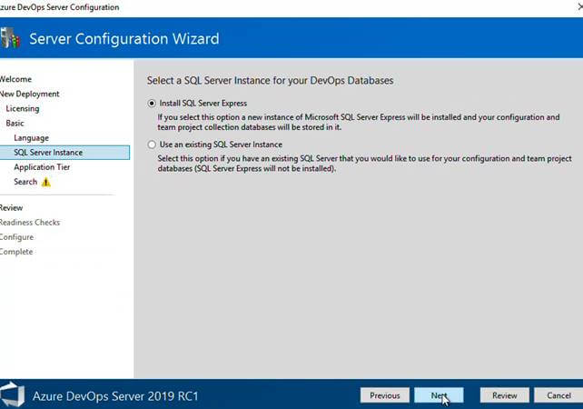The image size is (583, 409).
Task: Click the Install SQL Server Express description text
Action: [x=359, y=122]
